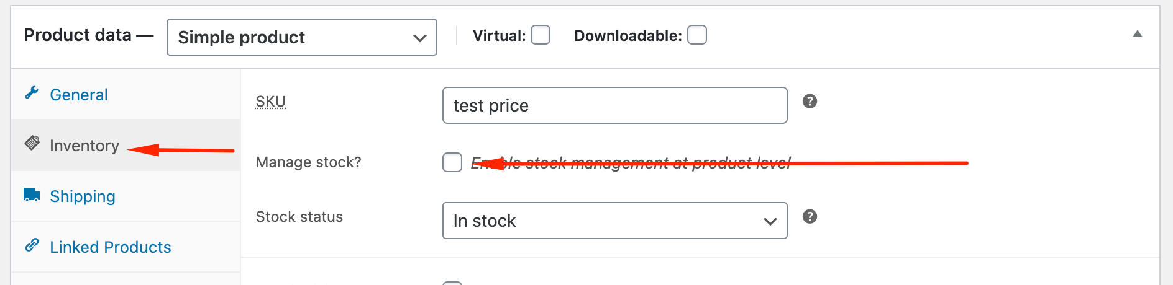Click into the SKU text field
Screen dimensions: 1173x285
tap(614, 105)
